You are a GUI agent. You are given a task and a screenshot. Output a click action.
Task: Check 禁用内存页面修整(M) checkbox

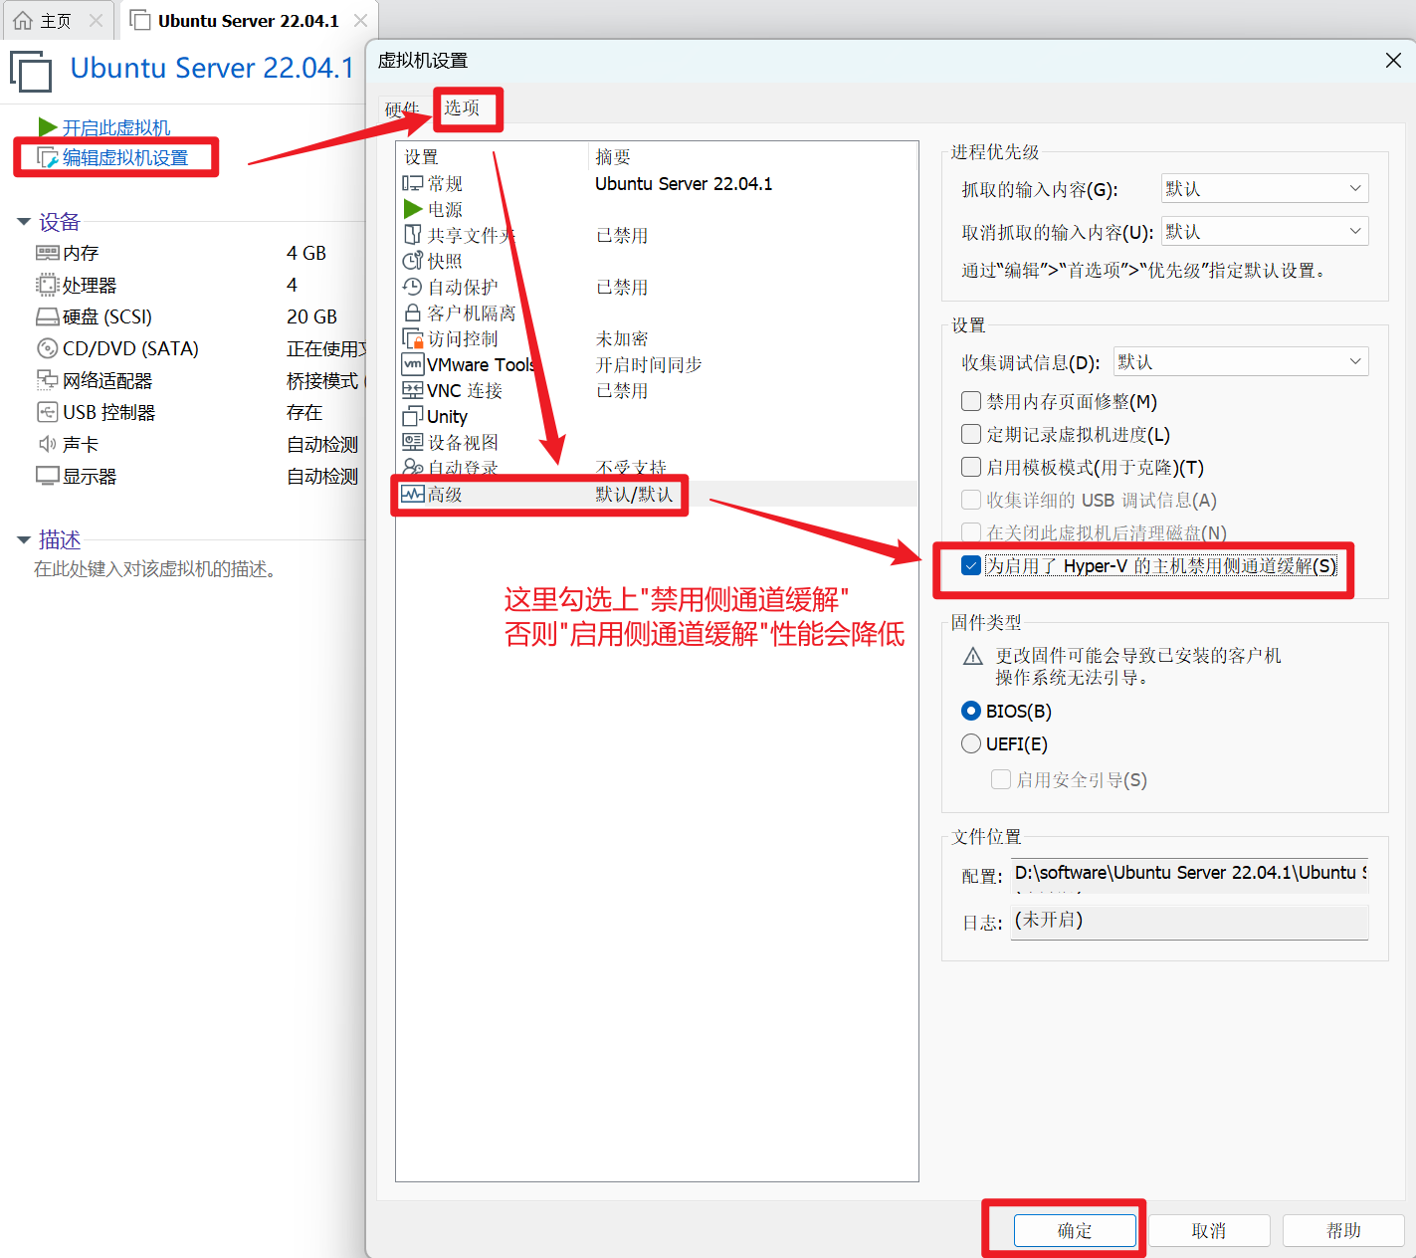[x=971, y=401]
